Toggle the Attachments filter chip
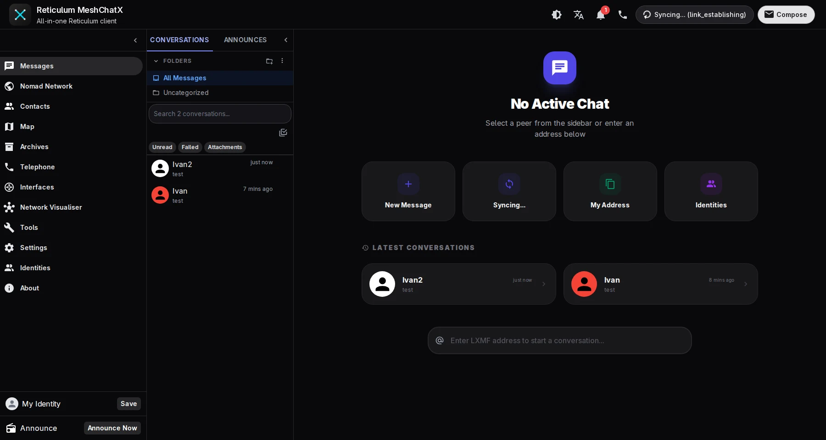Image resolution: width=826 pixels, height=440 pixels. (225, 147)
